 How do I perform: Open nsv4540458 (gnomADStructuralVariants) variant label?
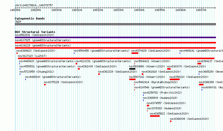[101, 51]
